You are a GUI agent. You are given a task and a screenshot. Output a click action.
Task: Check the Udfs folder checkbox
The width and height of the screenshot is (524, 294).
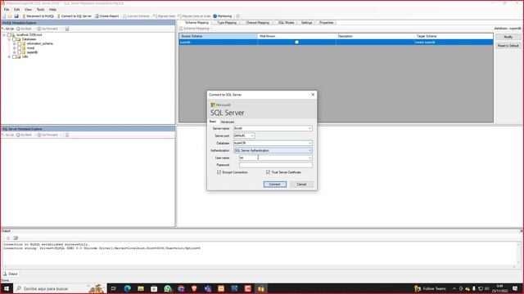(15, 56)
